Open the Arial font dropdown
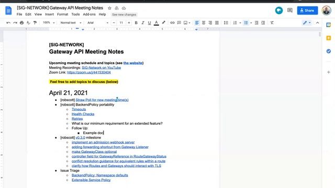335x188 pixels. 98,22
